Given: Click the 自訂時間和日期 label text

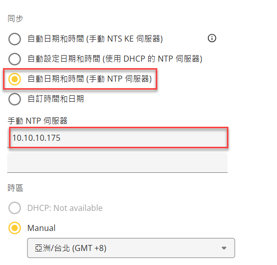Looking at the screenshot, I should point(56,99).
